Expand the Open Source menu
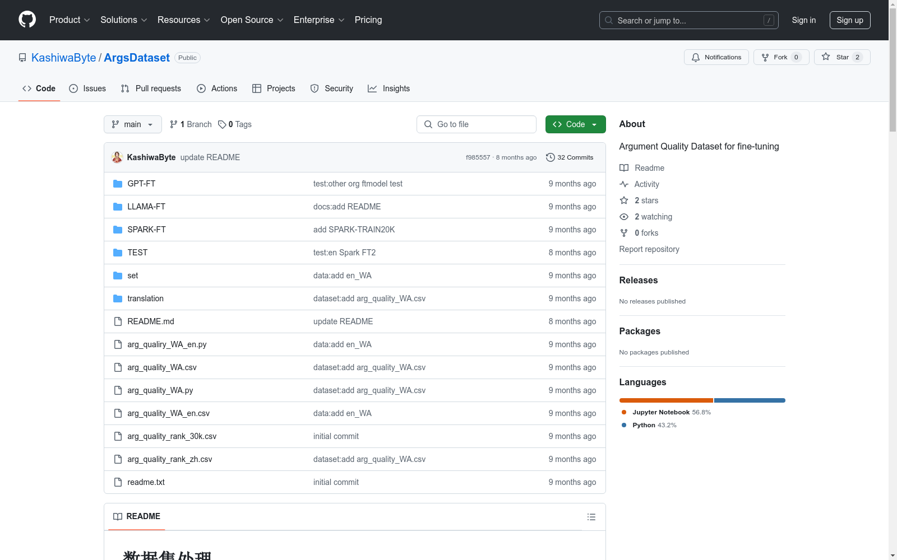Screen dimensions: 897x560 click(252, 20)
